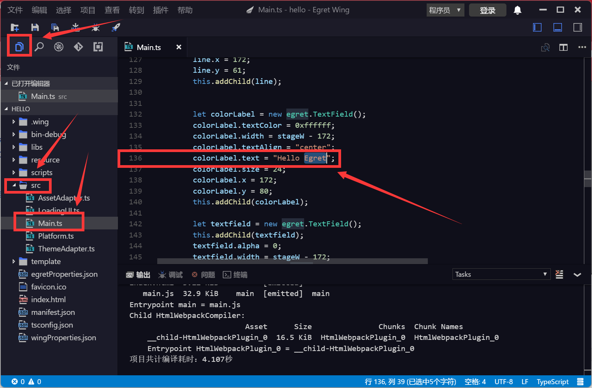
Task: Switch to the 调试 panel tab
Action: [170, 274]
